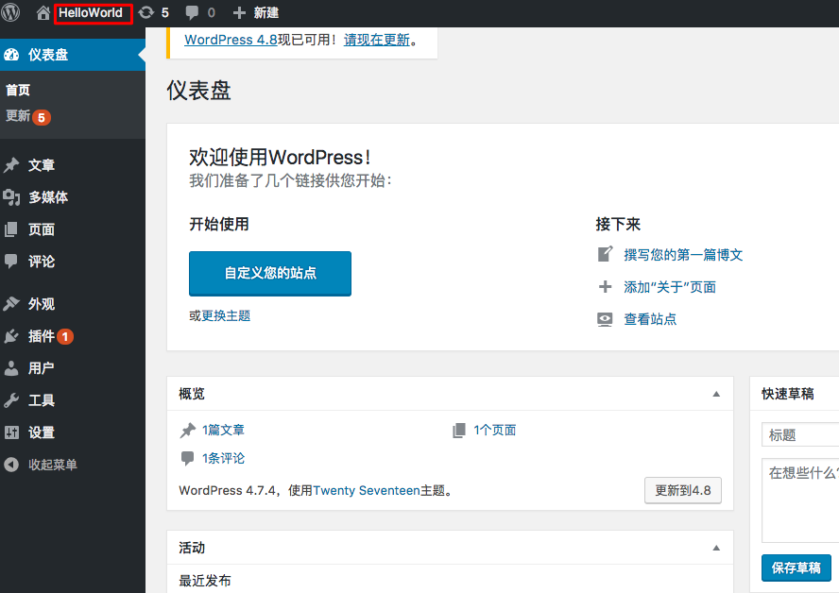
Task: Open the 更换主题 link
Action: (226, 315)
